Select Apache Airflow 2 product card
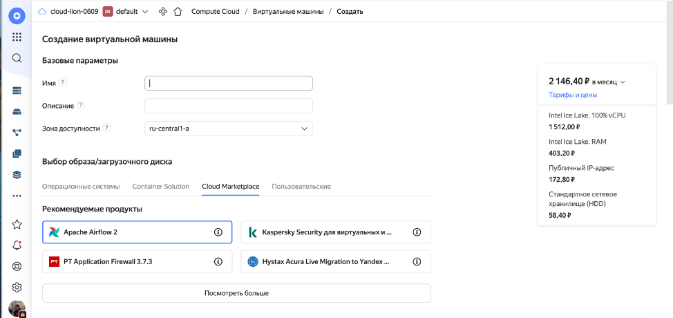Viewport: 673px width, 318px height. tap(138, 232)
